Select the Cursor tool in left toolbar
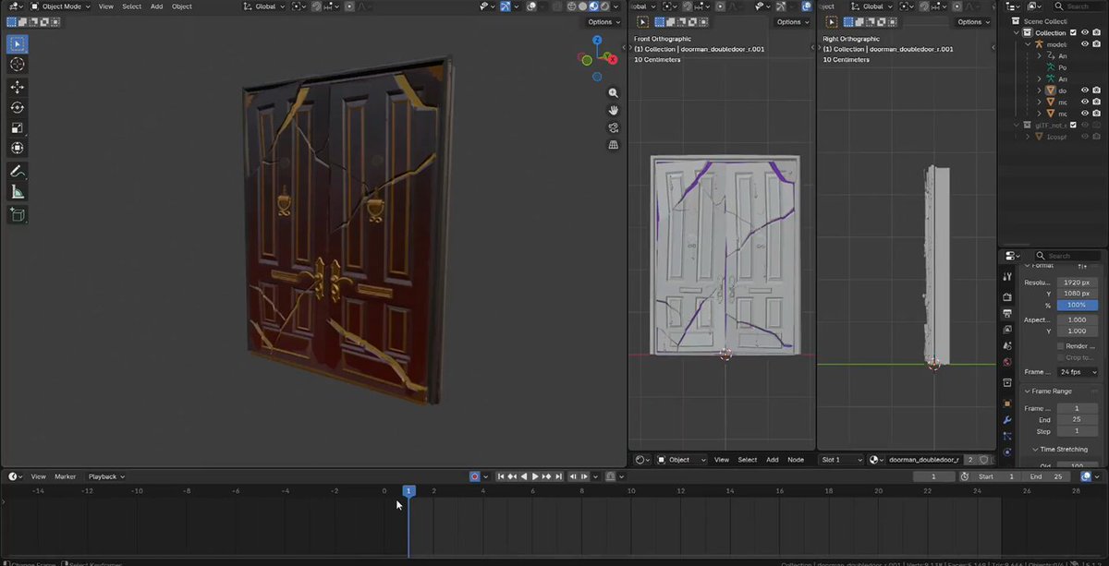Viewport: 1109px width, 566px height. pos(18,65)
